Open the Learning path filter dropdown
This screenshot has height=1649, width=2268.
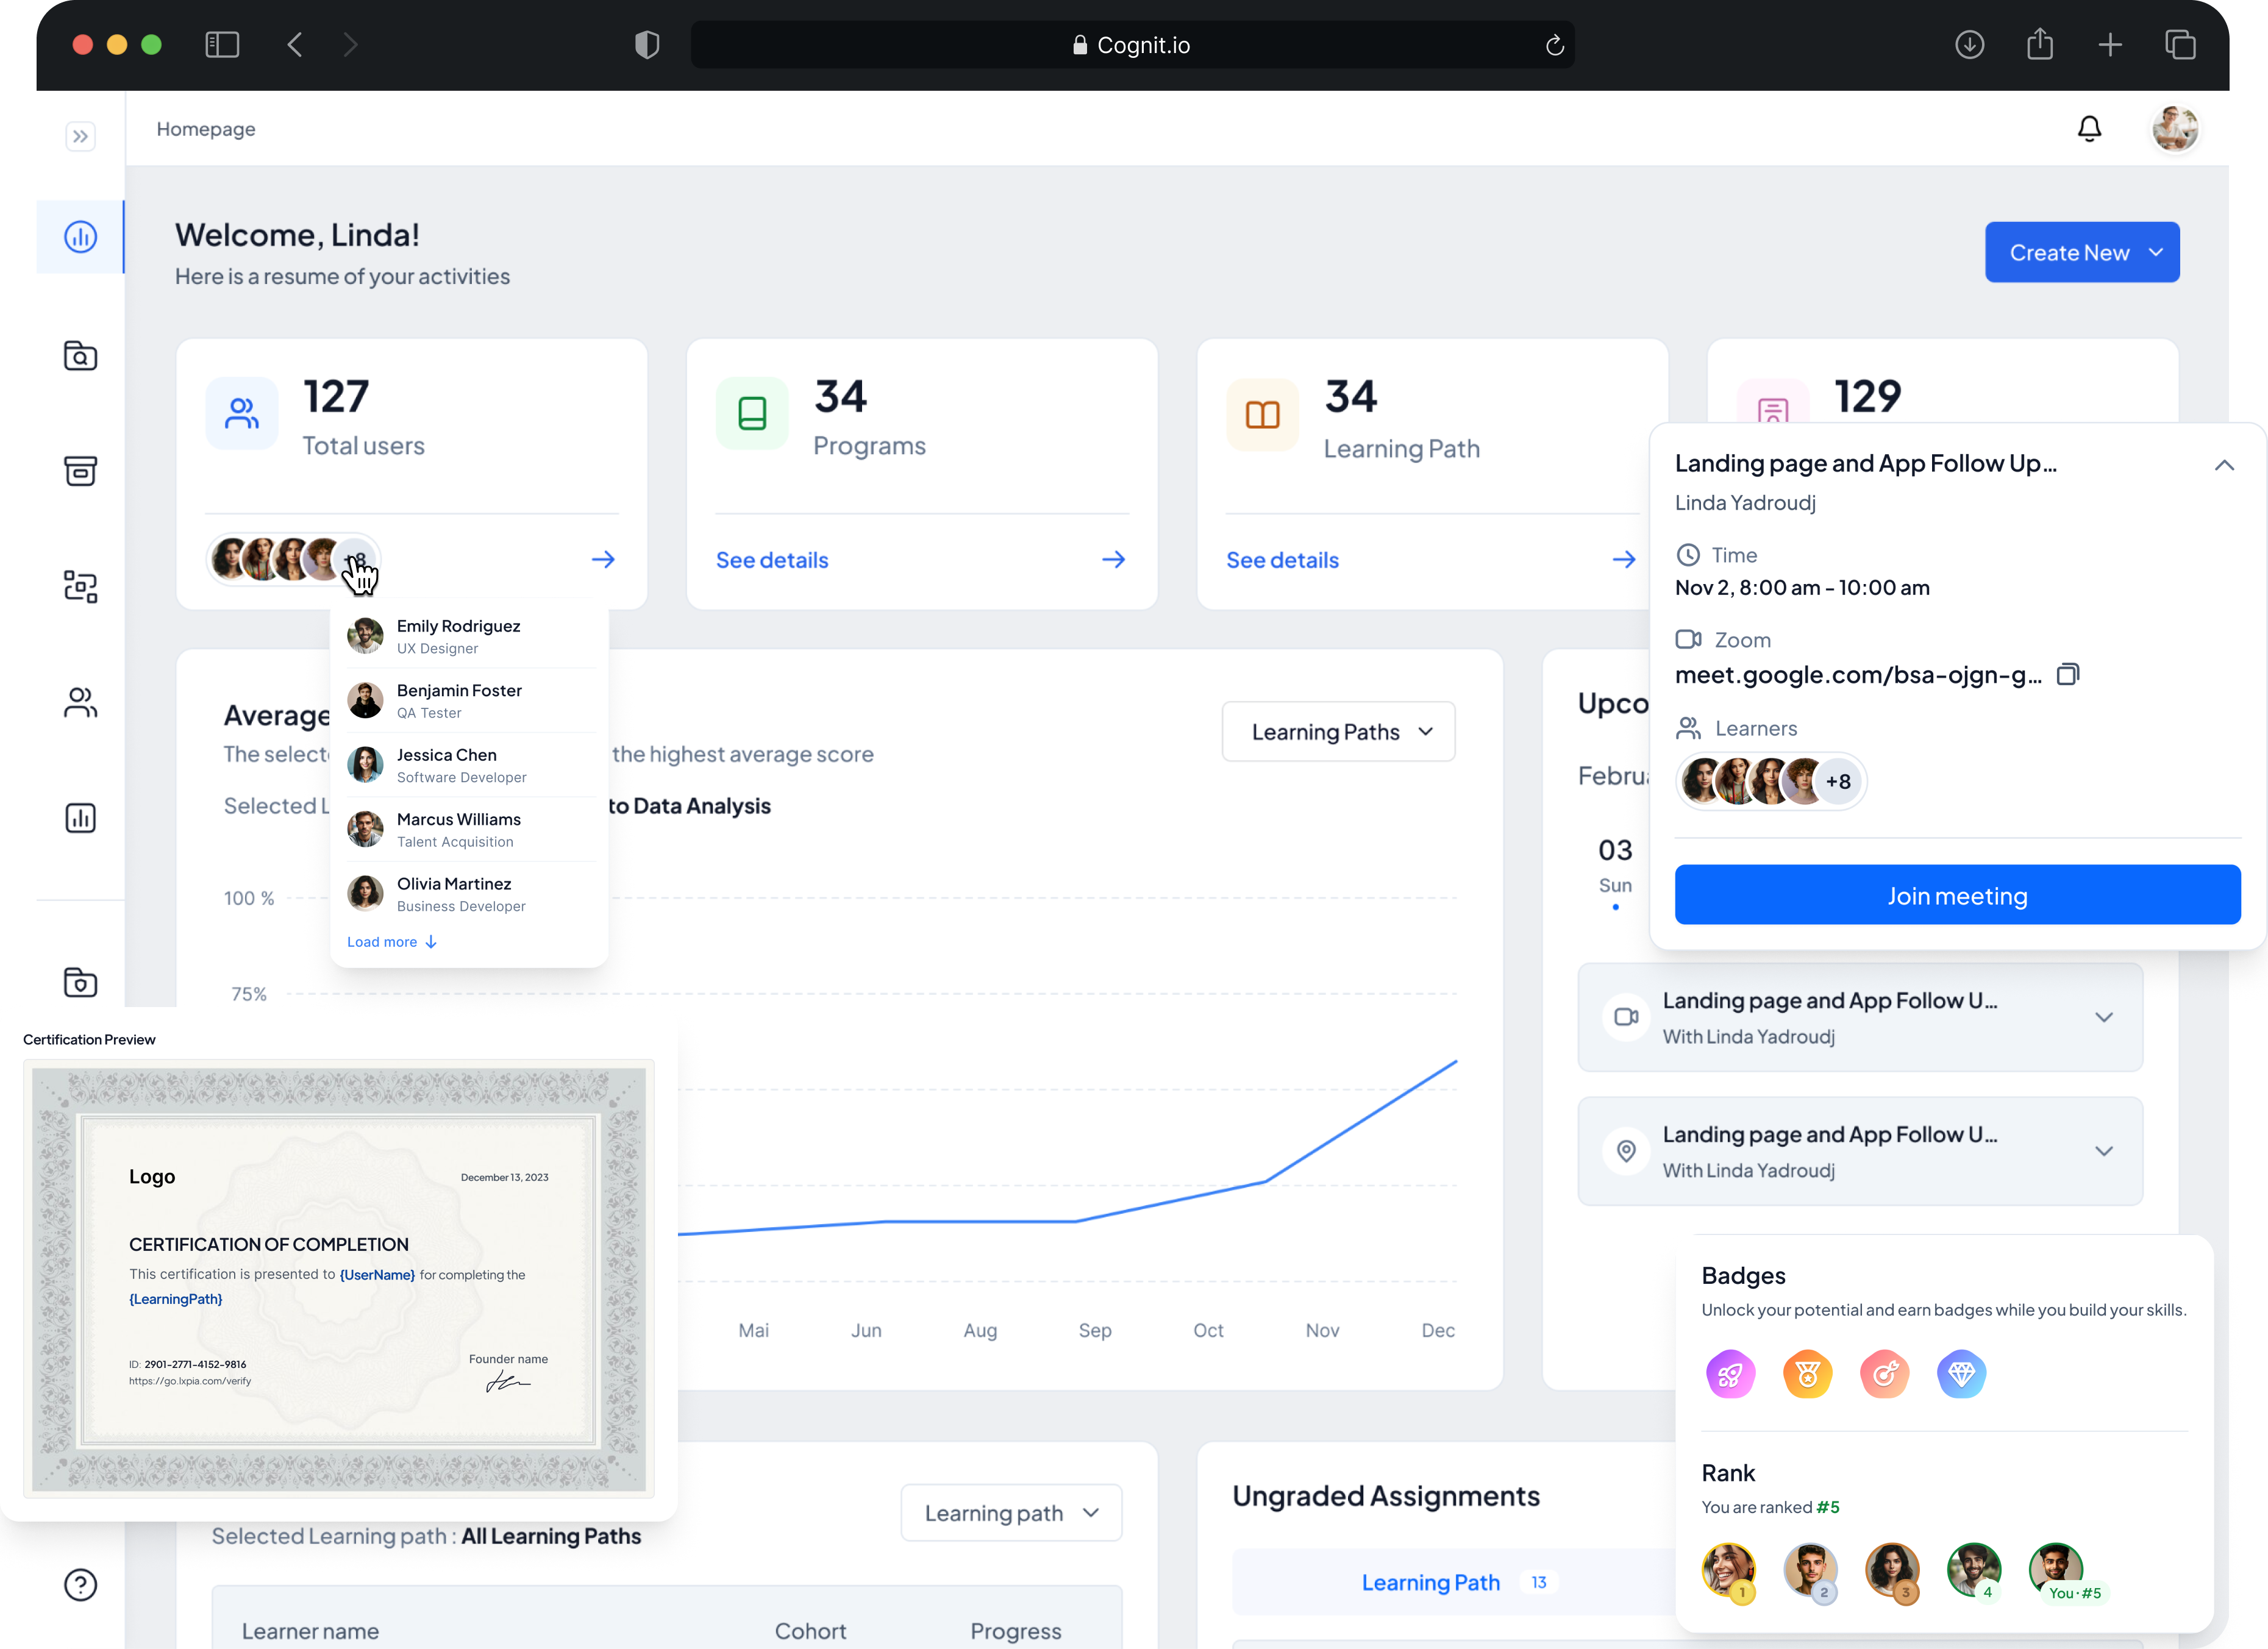(1011, 1513)
